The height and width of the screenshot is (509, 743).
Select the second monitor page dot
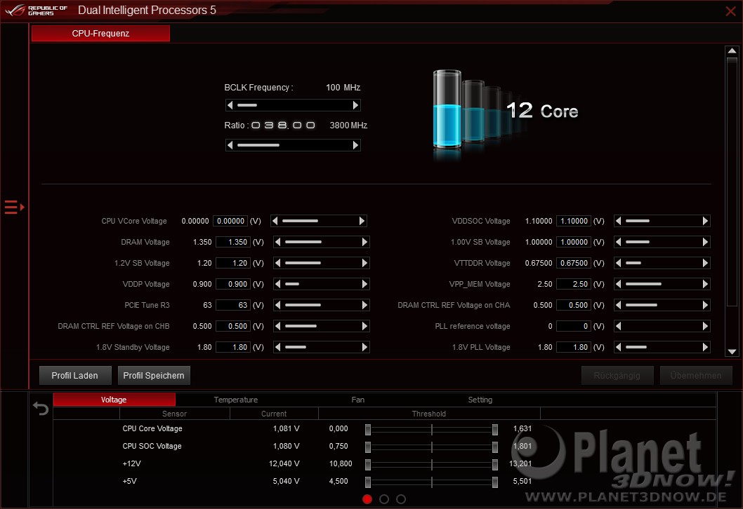384,499
